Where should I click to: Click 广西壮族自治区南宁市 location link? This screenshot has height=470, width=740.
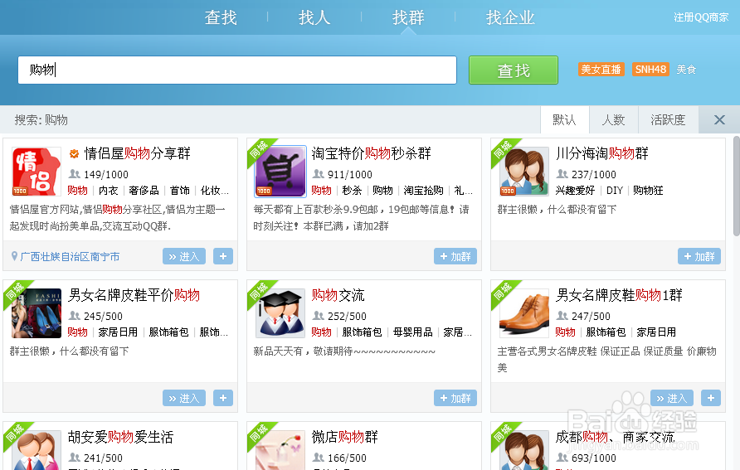[x=70, y=256]
